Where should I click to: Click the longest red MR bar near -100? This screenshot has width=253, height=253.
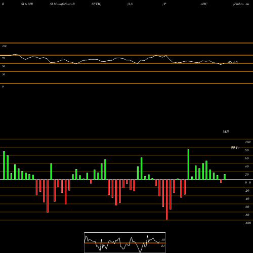pos(167,199)
